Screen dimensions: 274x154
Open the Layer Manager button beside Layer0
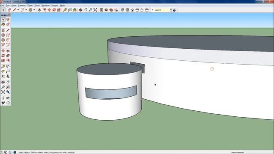(x=174, y=10)
